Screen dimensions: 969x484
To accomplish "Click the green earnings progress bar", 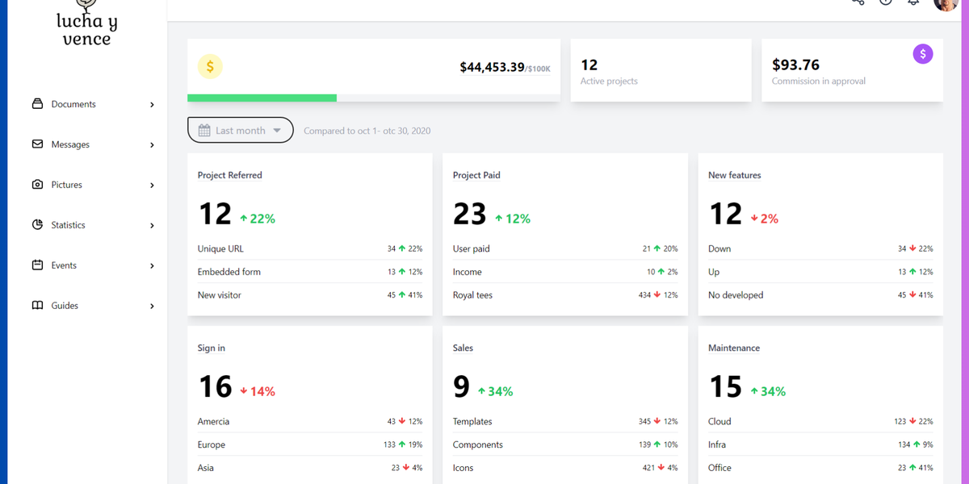I will [262, 98].
